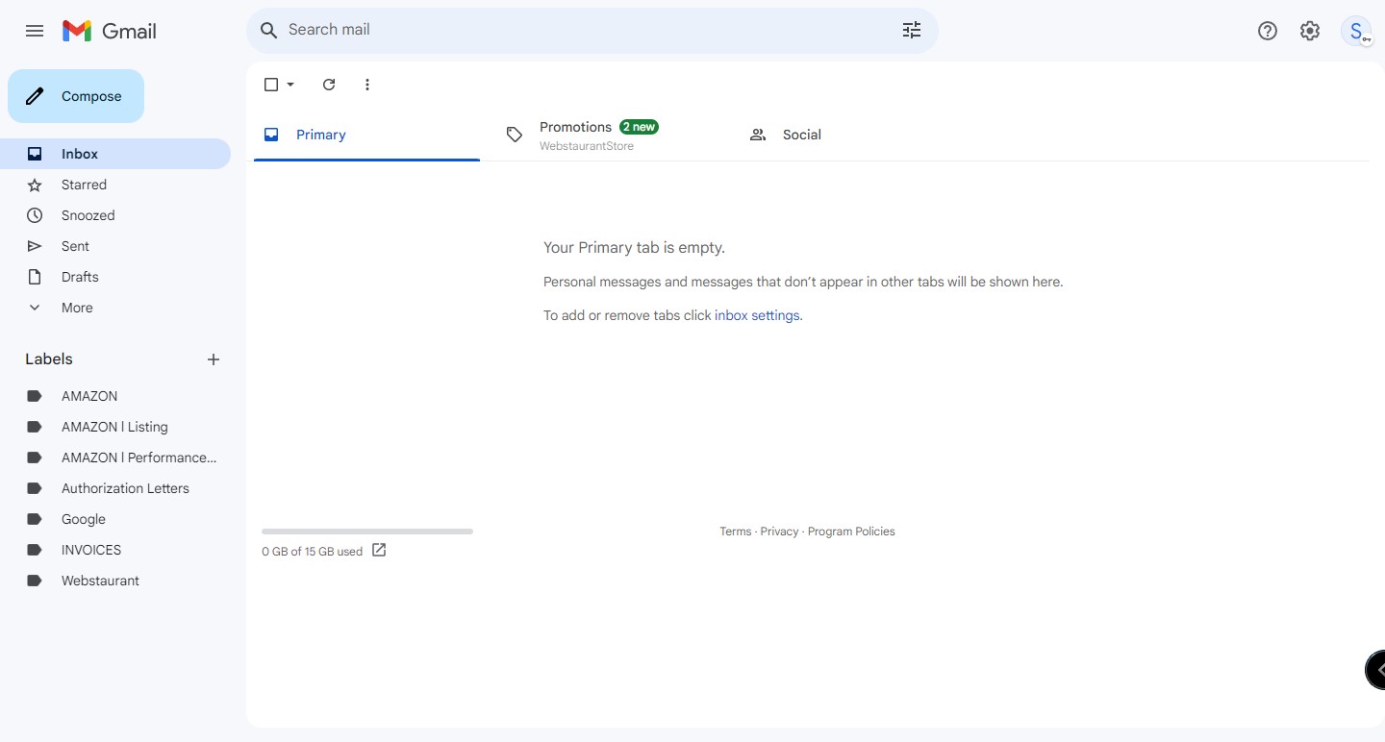Open Settings gear icon
Screen dimensions: 1385x742
tap(1310, 31)
